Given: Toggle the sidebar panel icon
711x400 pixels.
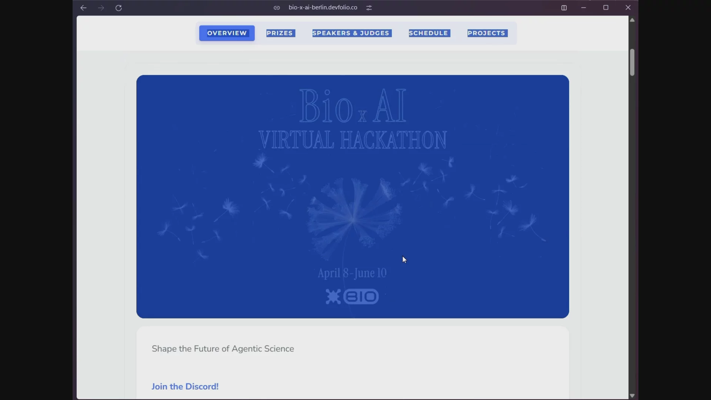Looking at the screenshot, I should point(564,8).
